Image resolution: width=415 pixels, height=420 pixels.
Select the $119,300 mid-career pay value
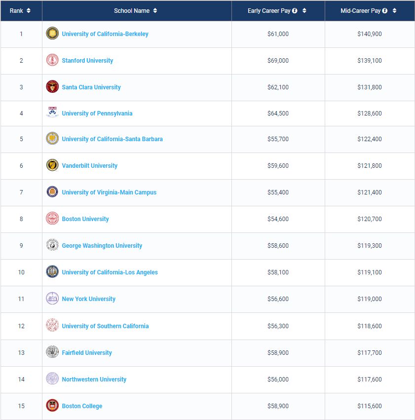[370, 246]
